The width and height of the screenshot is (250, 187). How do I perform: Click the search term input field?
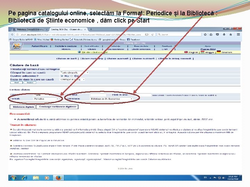point(84,69)
